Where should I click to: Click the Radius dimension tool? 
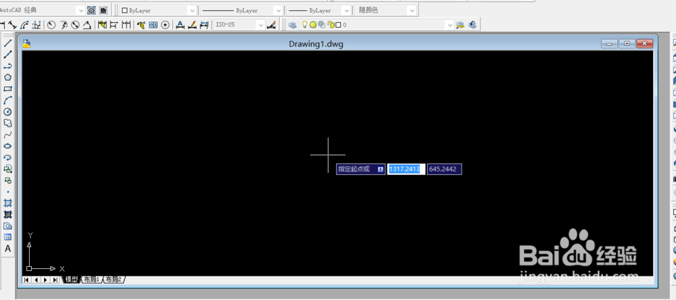(51, 25)
